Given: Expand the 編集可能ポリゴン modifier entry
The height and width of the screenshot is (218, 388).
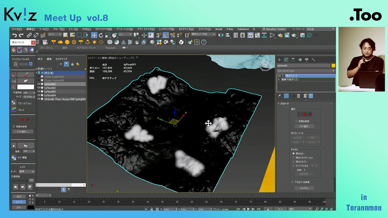Looking at the screenshot, I should point(279,80).
